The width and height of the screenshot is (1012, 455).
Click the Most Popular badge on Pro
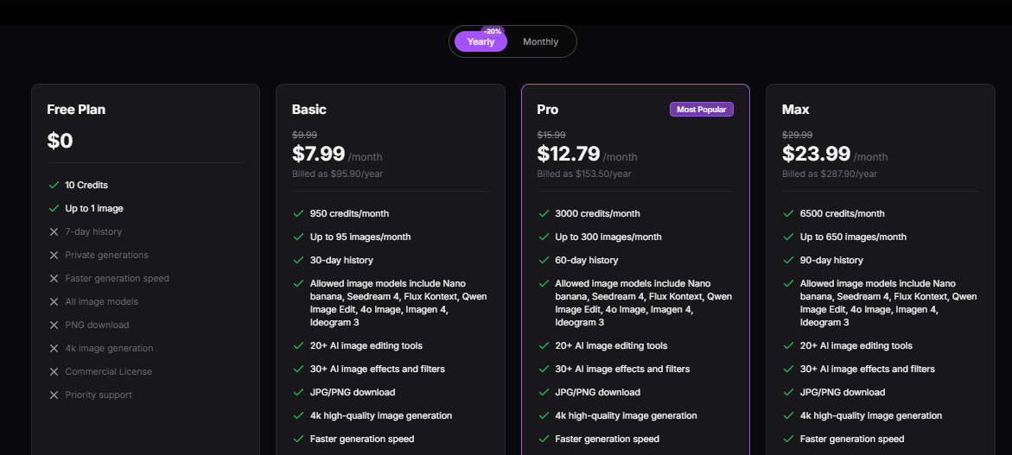coord(701,110)
